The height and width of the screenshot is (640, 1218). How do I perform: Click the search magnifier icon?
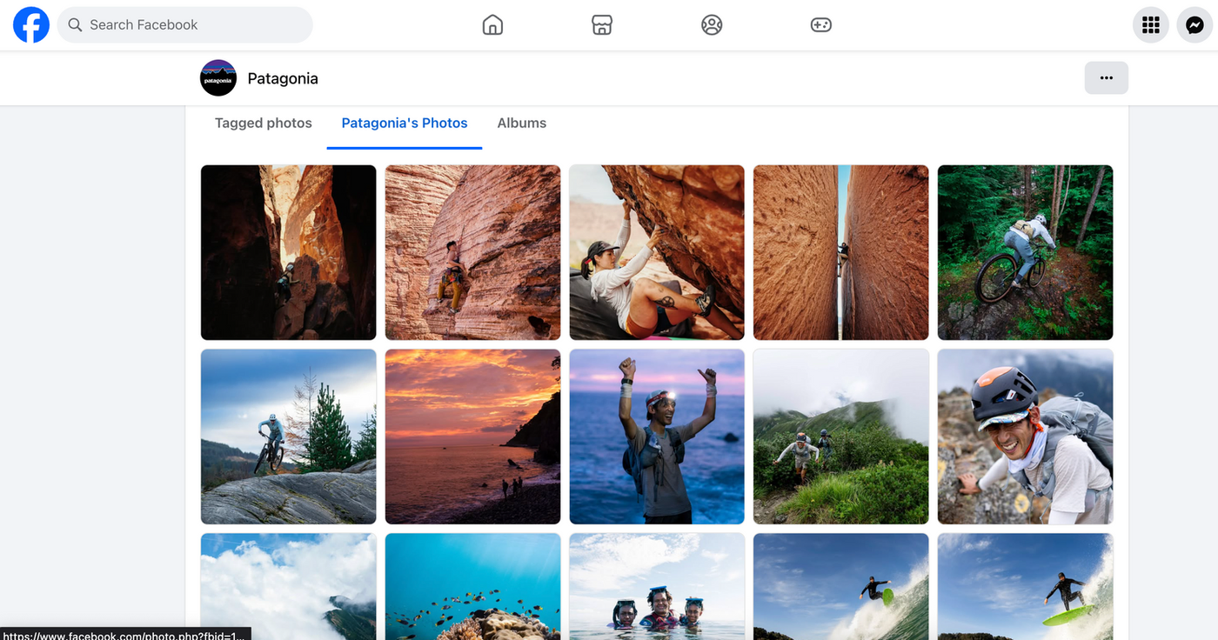[x=76, y=25]
